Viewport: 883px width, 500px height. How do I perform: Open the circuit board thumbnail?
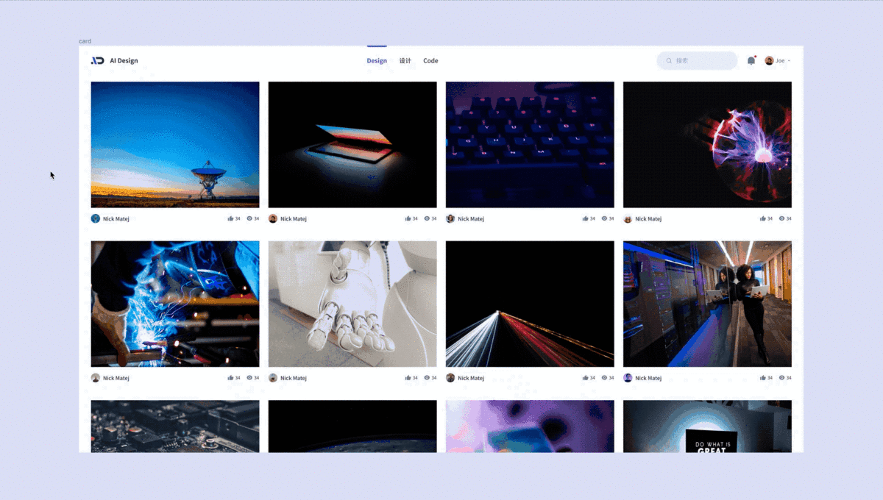[175, 426]
